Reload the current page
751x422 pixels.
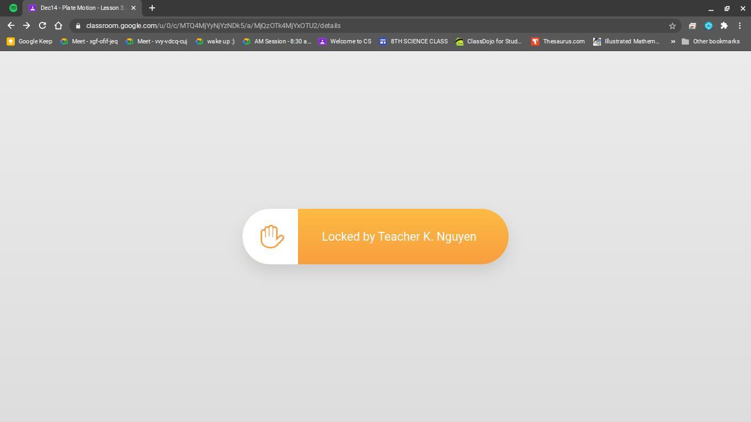click(42, 25)
